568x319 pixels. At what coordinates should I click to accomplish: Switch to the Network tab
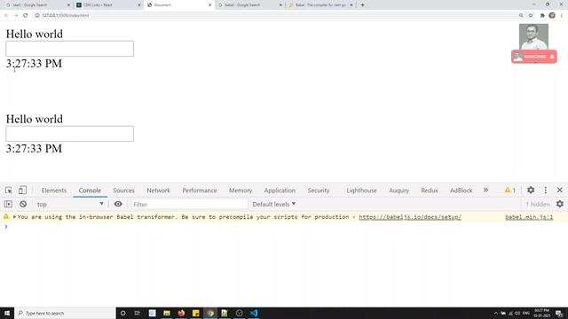click(158, 191)
